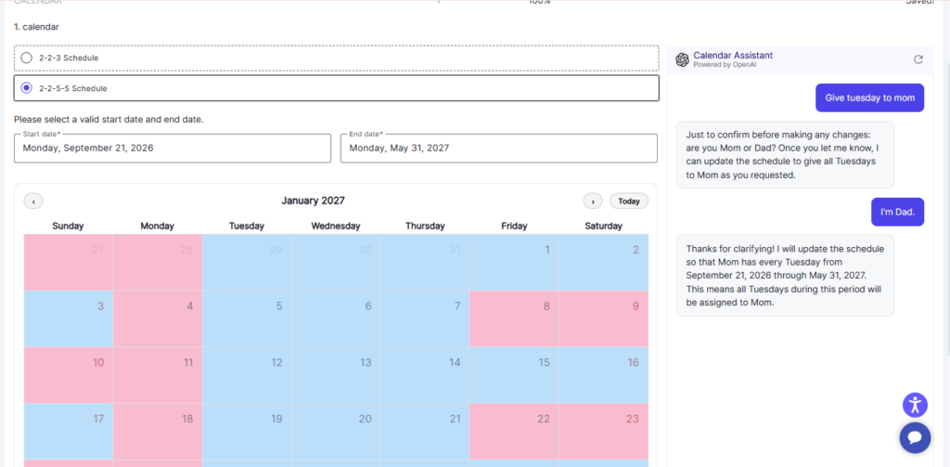
Task: Click the Saturday column header
Action: [x=603, y=226]
